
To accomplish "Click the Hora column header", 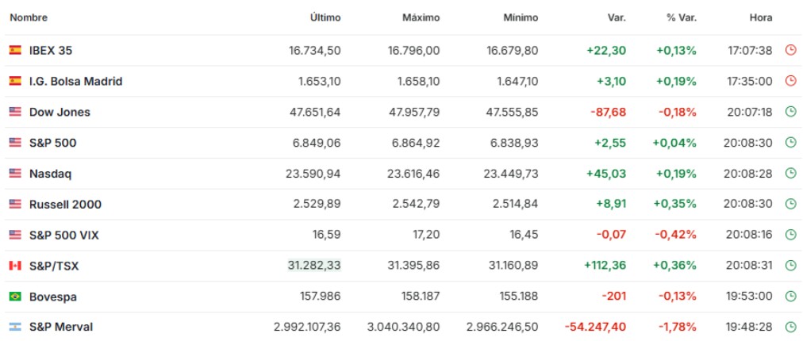I will pyautogui.click(x=760, y=17).
